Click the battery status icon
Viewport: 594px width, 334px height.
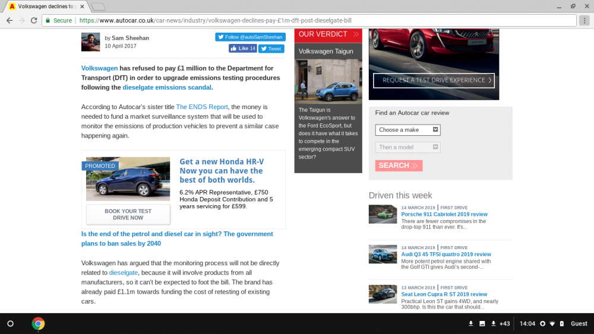(562, 324)
